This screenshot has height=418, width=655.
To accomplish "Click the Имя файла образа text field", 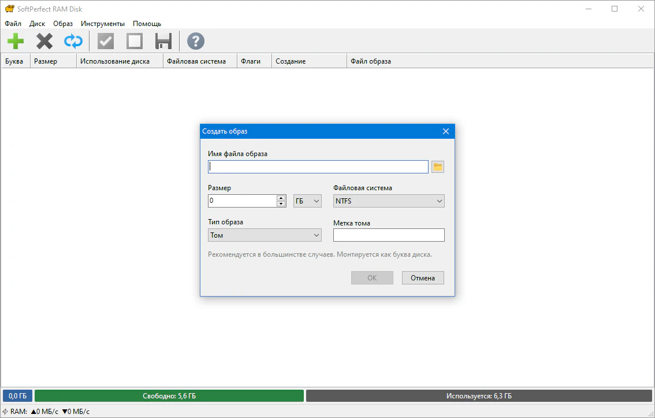I will point(318,167).
